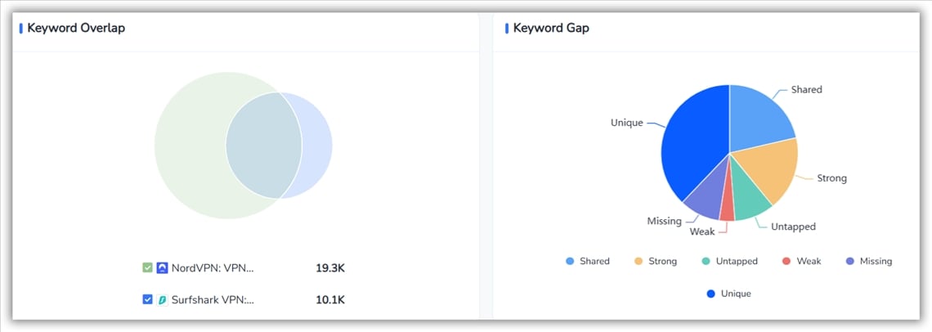Toggle the Missing legend dot
932x332 pixels.
click(849, 262)
